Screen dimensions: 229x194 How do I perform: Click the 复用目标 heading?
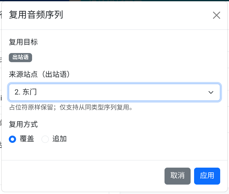(x=23, y=42)
